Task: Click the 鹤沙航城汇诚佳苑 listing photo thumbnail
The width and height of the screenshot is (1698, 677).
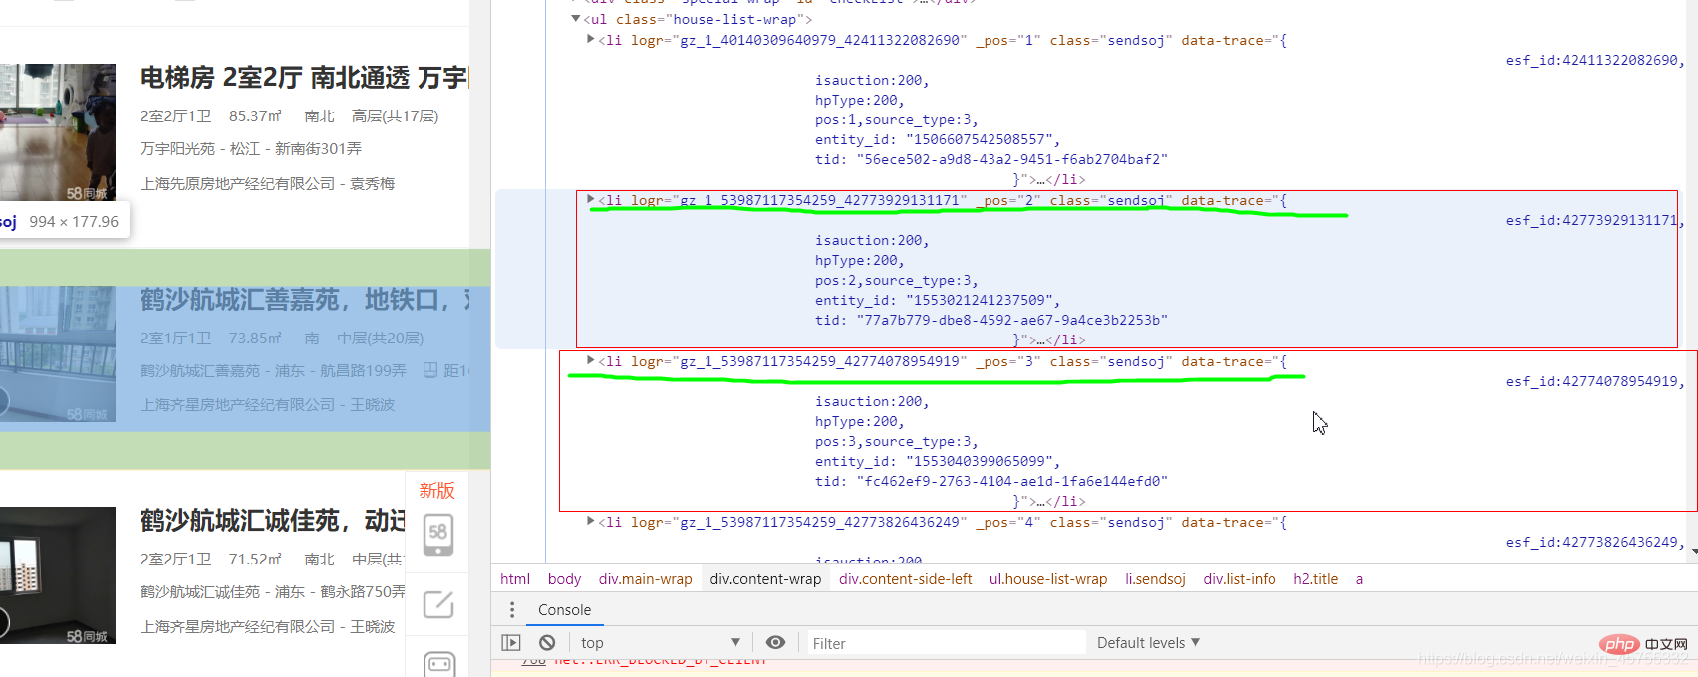Action: pos(58,574)
